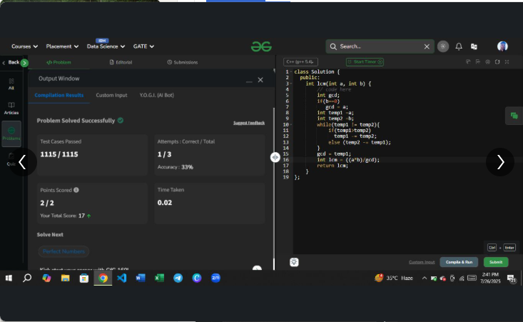The image size is (523, 322).
Task: Click the lightbulb icon under the editor
Action: 294,262
